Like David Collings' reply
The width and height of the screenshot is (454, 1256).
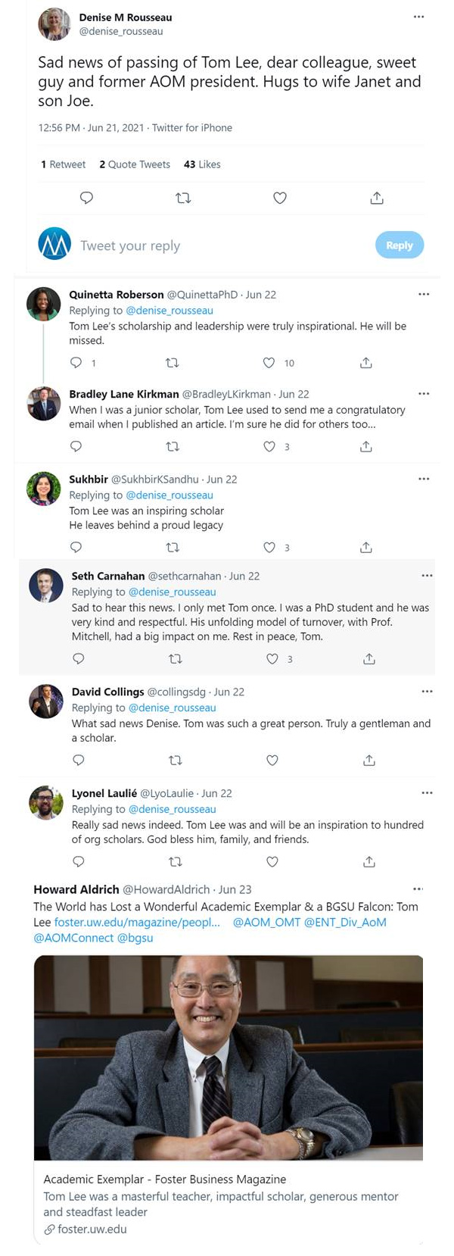(x=272, y=760)
